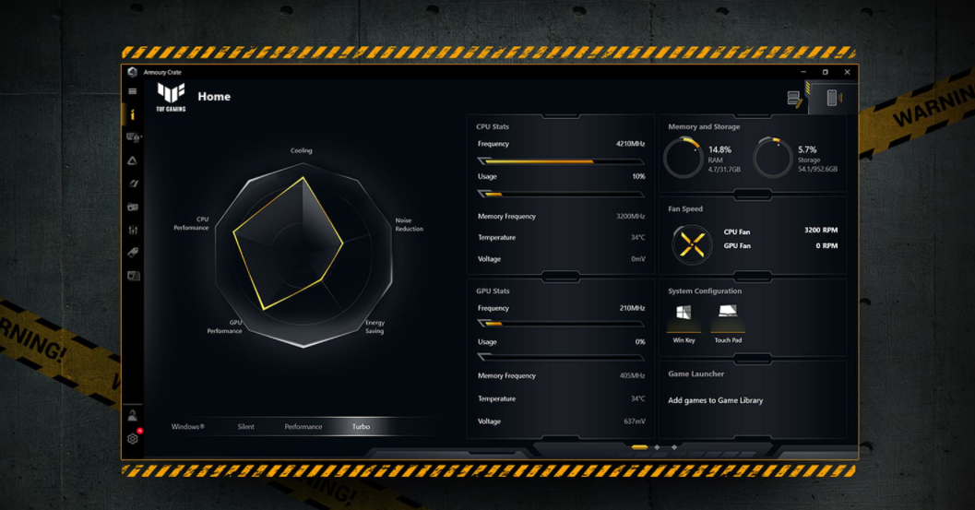Click the mobile phone connect icon
Image resolution: width=975 pixels, height=510 pixels.
tap(833, 98)
